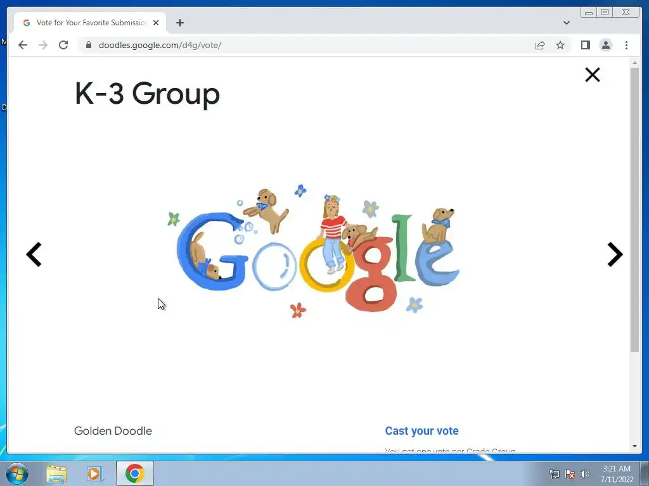This screenshot has height=486, width=649.
Task: Open a new tab
Action: pos(179,23)
